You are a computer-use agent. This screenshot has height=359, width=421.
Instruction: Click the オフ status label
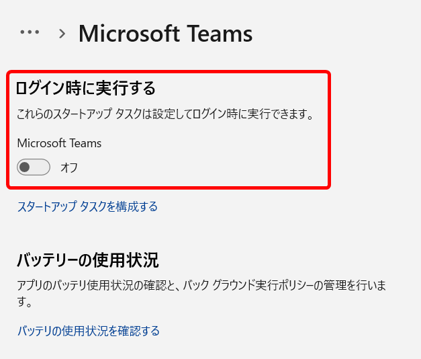click(x=69, y=167)
